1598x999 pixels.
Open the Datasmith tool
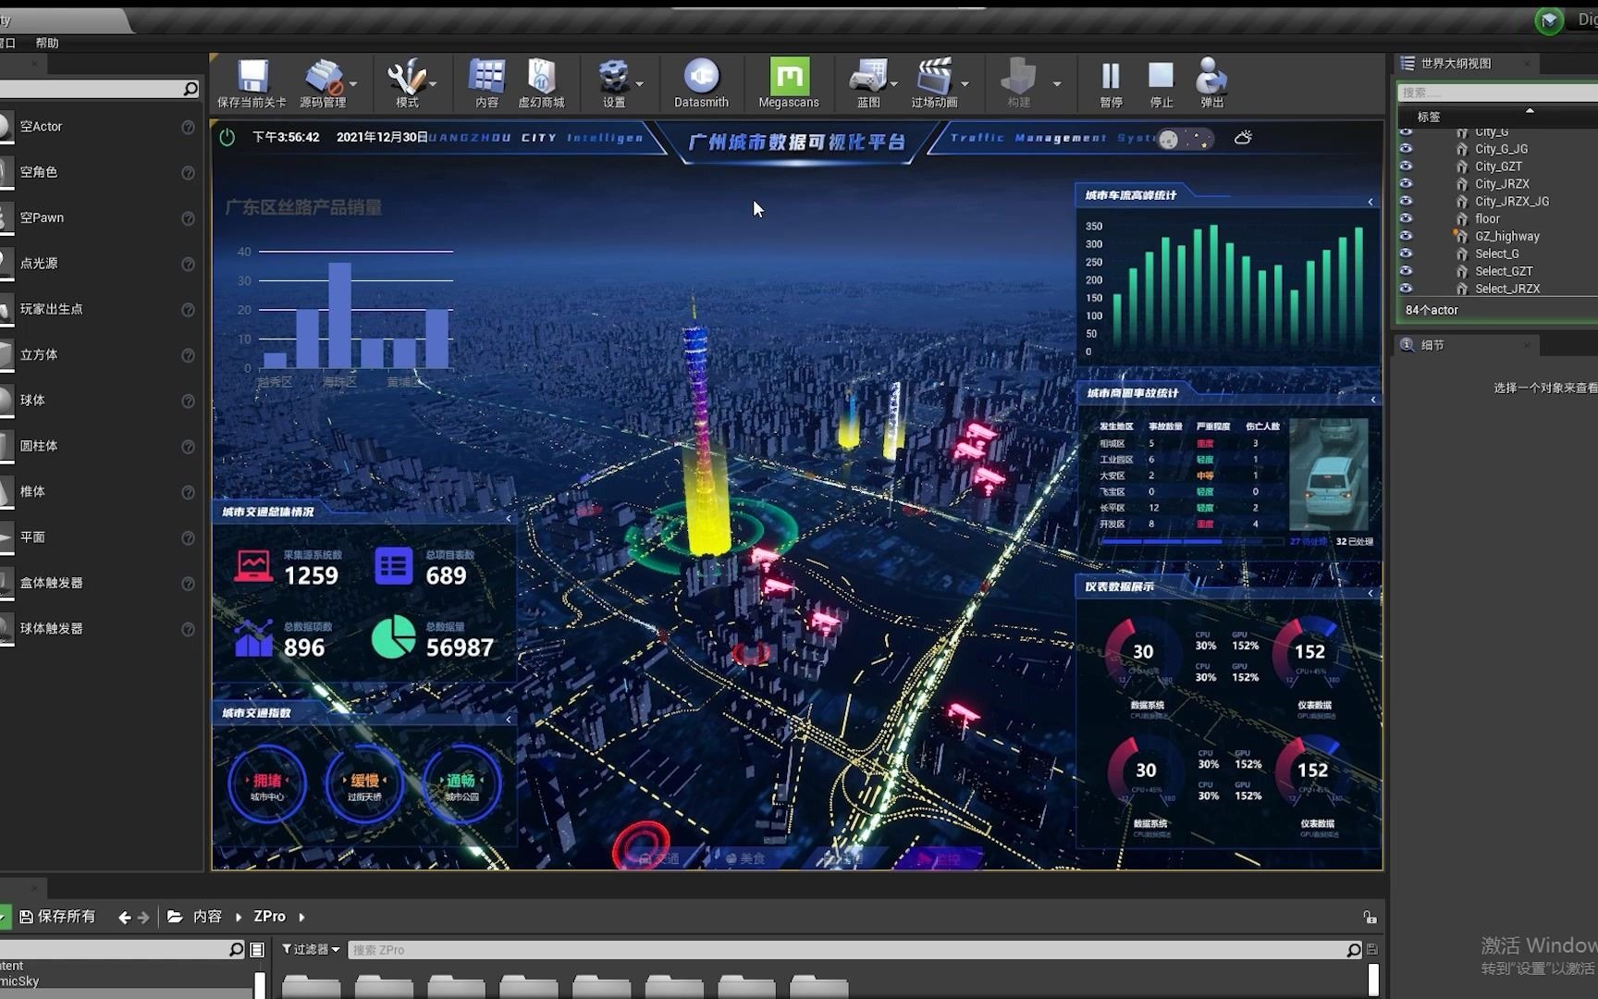click(x=701, y=78)
